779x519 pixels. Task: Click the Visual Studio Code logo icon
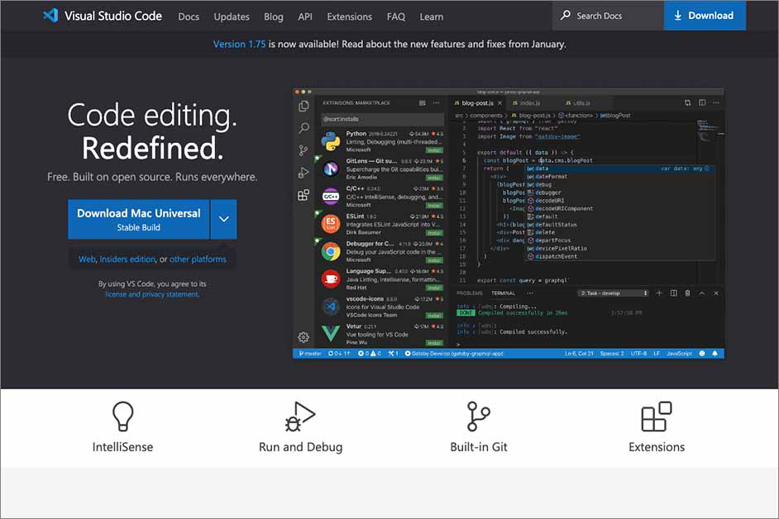(51, 16)
